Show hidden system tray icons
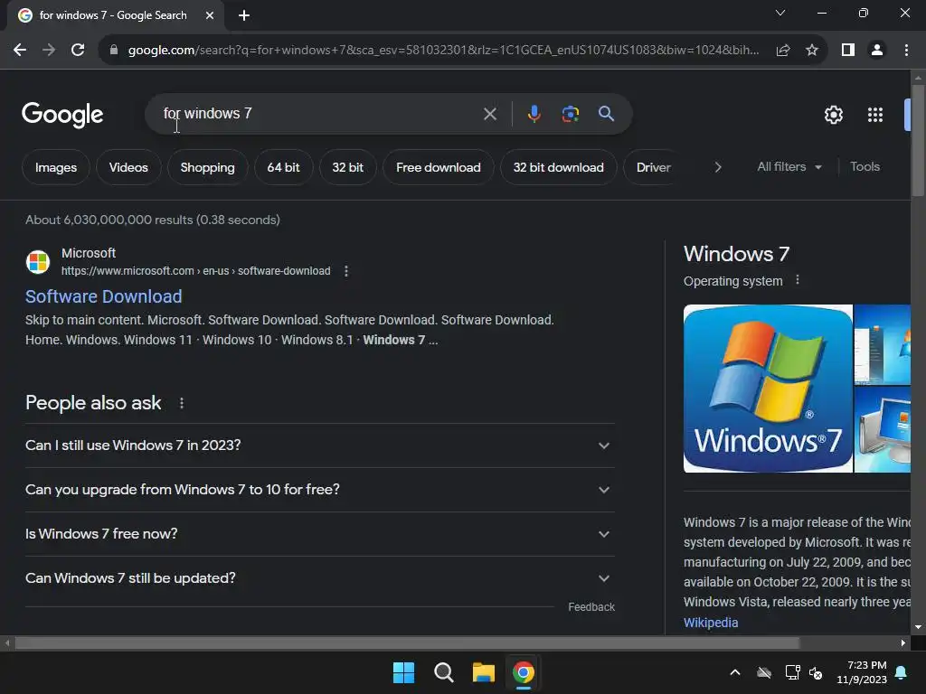The height and width of the screenshot is (694, 926). point(735,672)
